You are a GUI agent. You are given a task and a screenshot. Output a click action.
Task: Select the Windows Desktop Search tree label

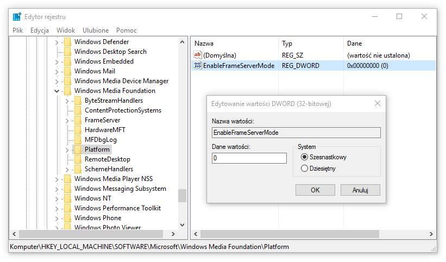(x=110, y=52)
